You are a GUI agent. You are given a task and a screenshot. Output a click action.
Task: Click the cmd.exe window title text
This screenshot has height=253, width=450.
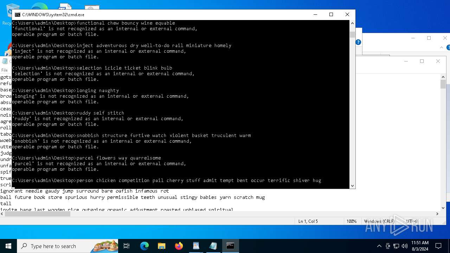(53, 15)
